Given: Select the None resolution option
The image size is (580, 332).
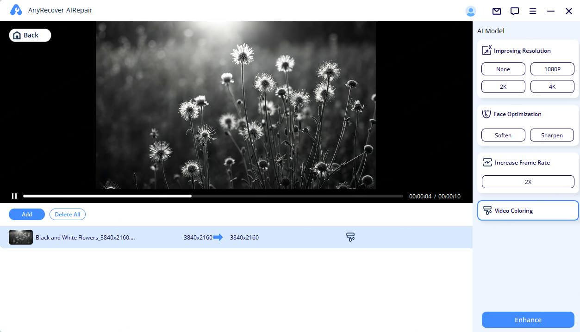Looking at the screenshot, I should [x=503, y=69].
